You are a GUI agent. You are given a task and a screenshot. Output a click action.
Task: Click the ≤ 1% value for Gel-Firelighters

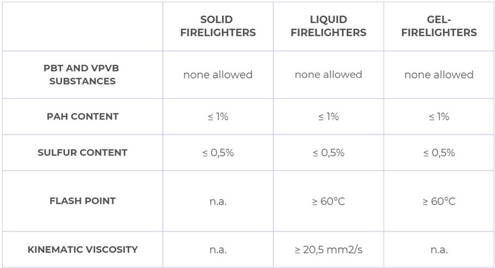pos(439,117)
